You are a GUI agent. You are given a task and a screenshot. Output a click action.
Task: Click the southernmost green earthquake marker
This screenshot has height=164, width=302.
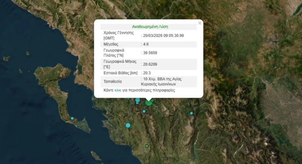click(x=147, y=146)
